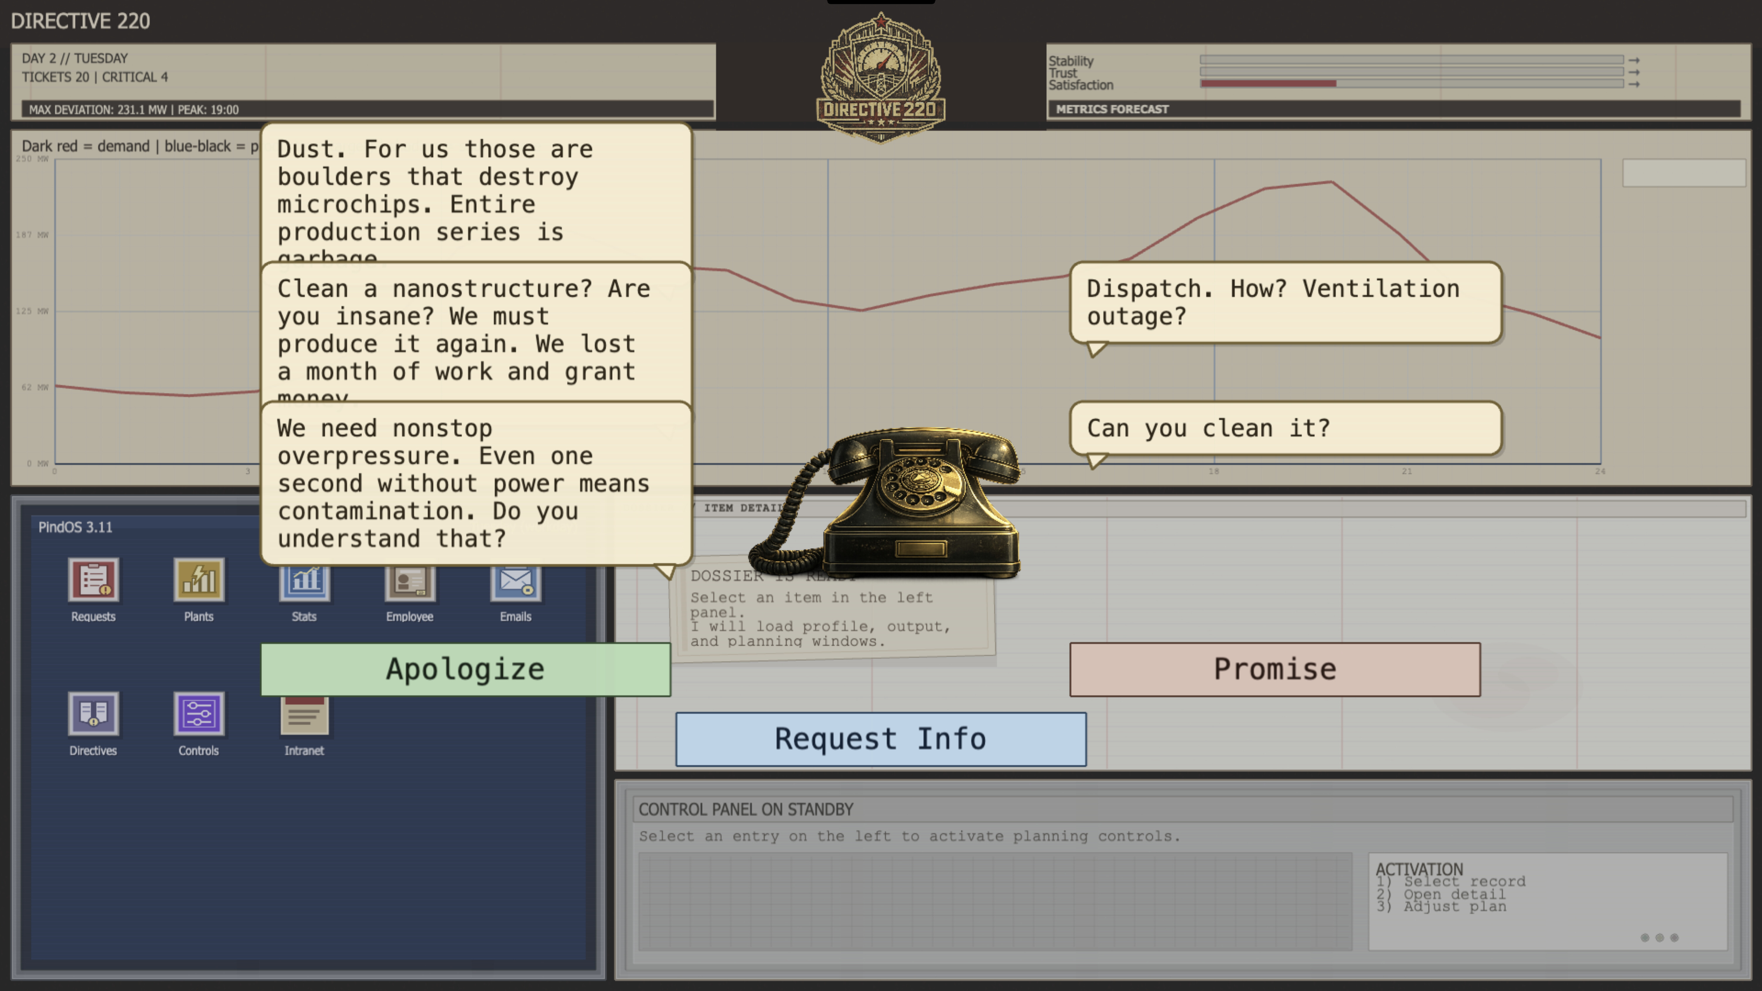Choose the Promise response
This screenshot has width=1762, height=991.
[x=1275, y=670]
